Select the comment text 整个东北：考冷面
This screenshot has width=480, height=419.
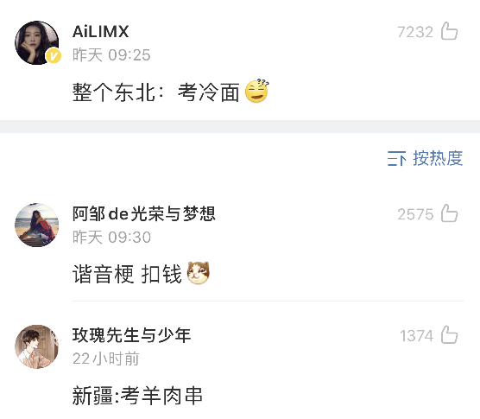click(x=156, y=92)
